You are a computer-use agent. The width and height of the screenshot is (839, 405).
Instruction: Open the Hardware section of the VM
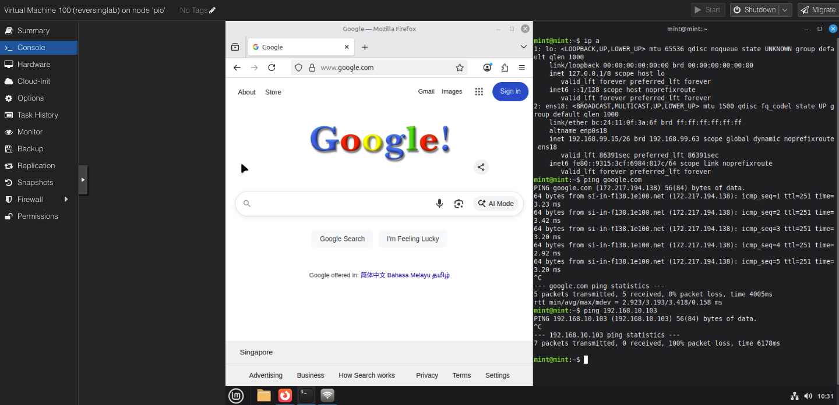coord(34,65)
